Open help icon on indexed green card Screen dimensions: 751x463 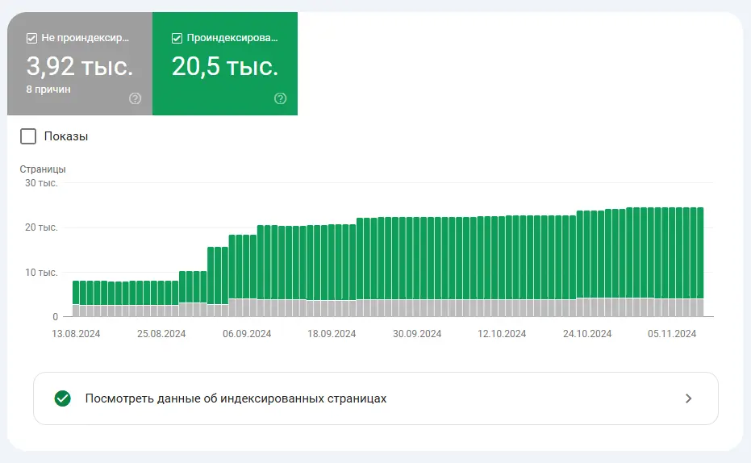tap(280, 98)
